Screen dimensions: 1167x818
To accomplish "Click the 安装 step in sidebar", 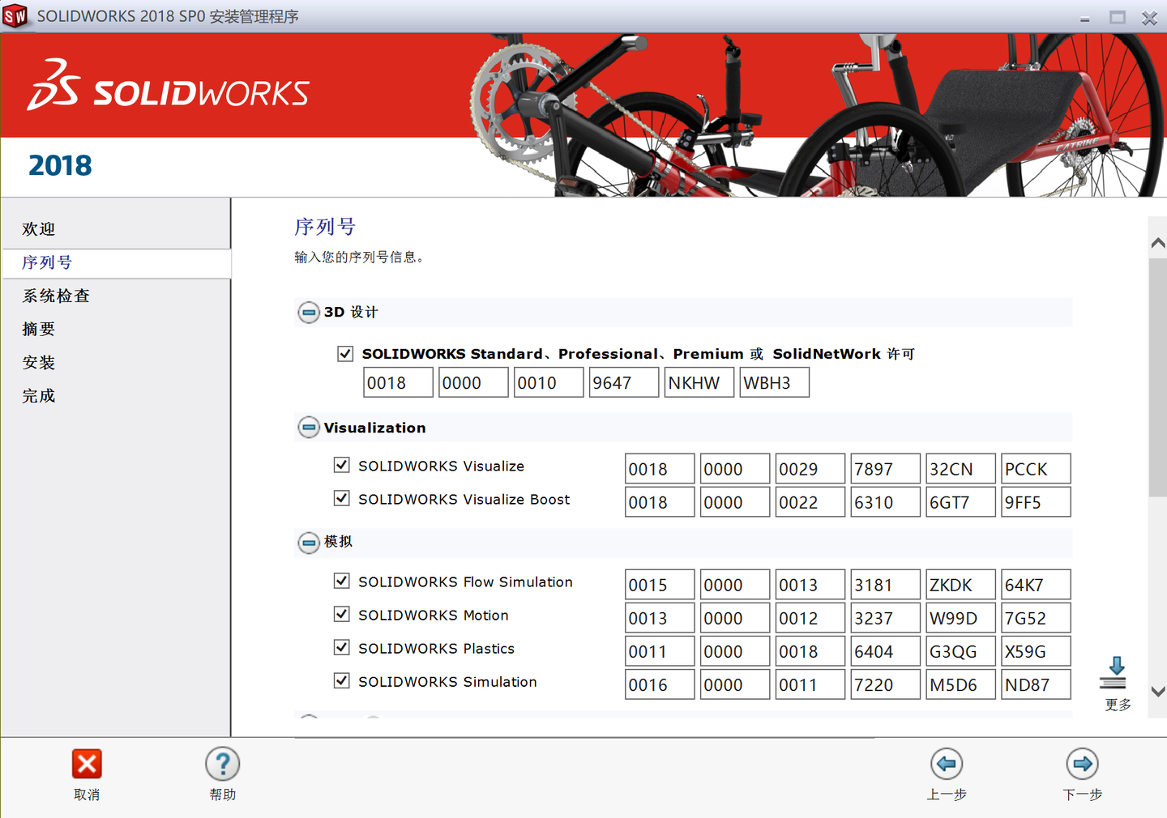I will click(x=39, y=362).
